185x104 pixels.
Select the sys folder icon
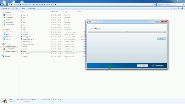point(21,27)
